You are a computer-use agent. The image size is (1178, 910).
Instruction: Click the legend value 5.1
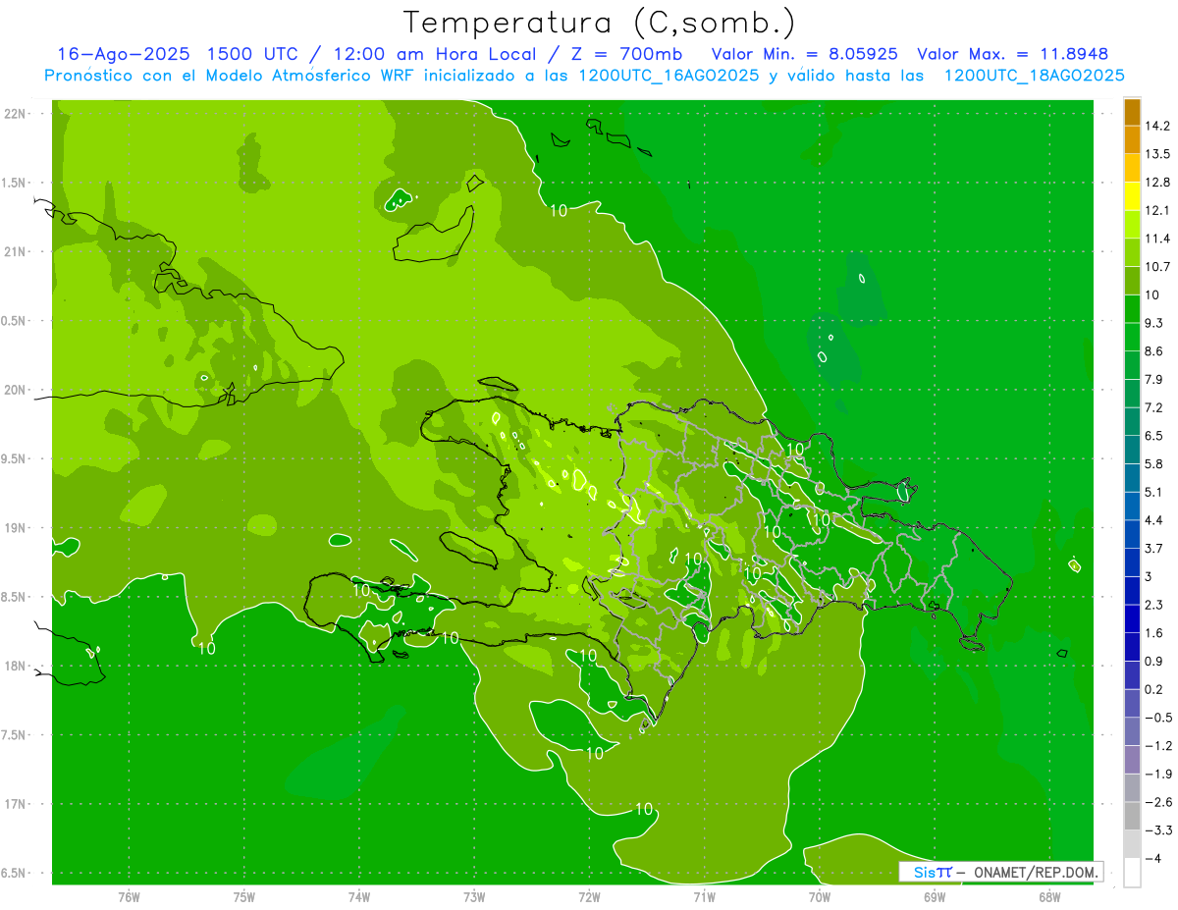1154,492
